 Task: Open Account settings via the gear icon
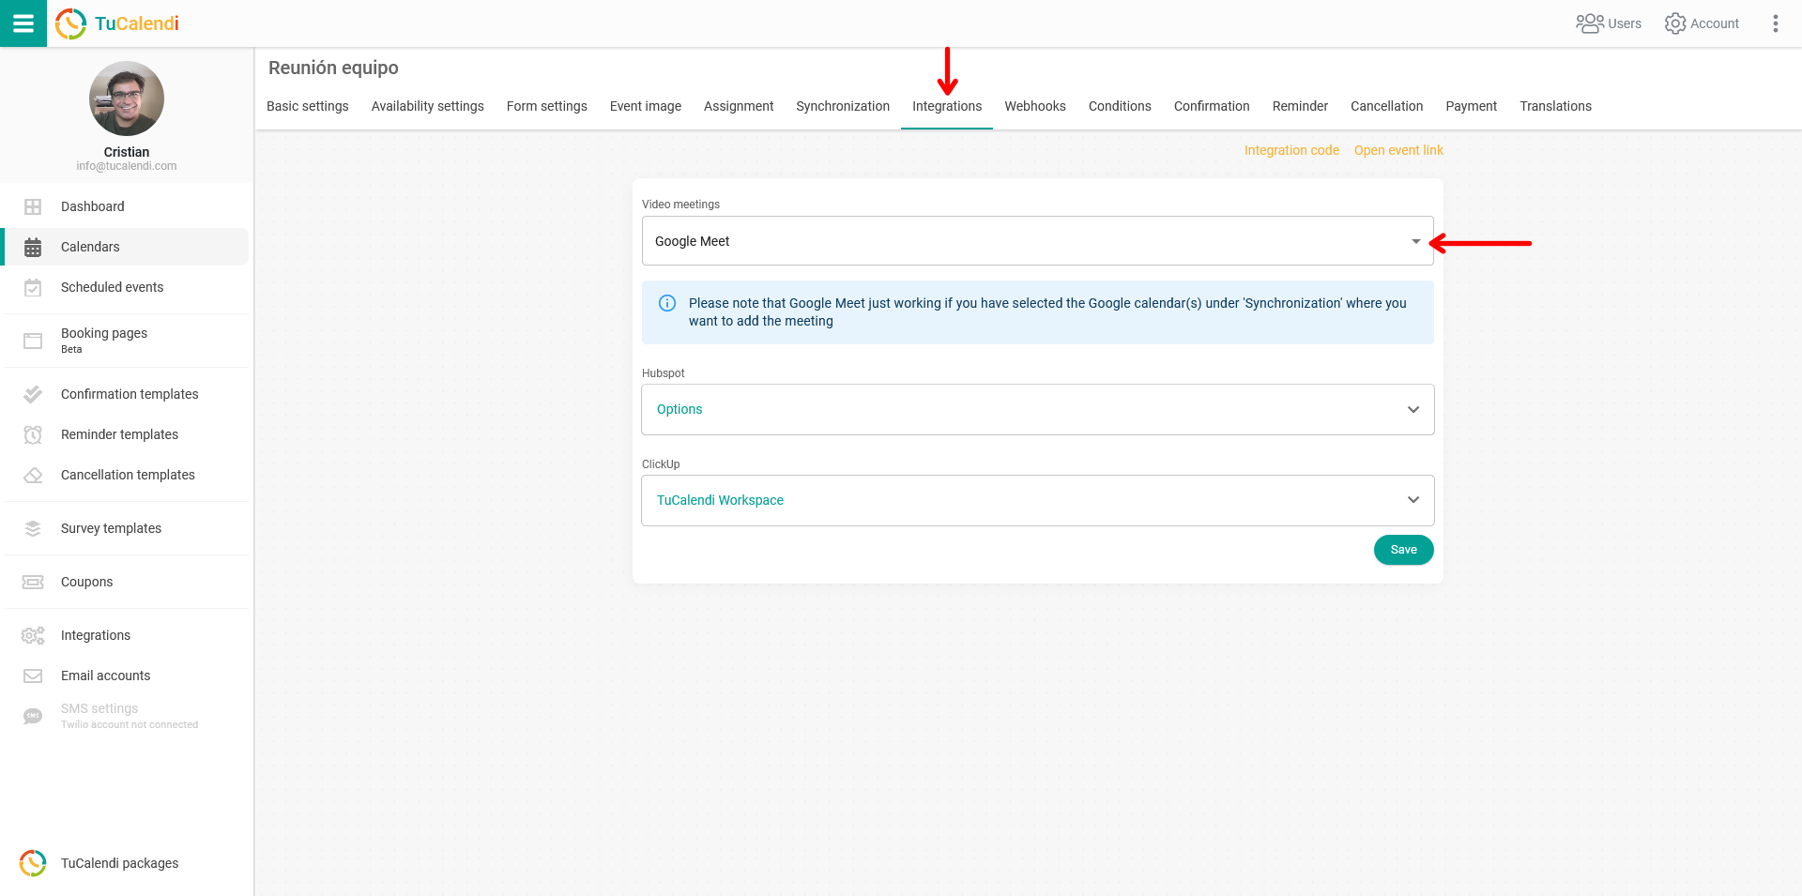[1701, 23]
